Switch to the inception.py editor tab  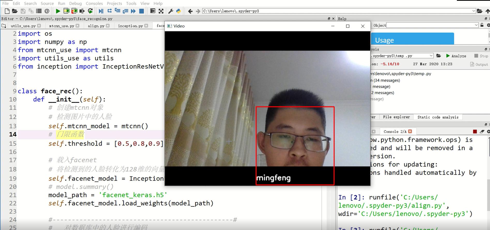[130, 26]
